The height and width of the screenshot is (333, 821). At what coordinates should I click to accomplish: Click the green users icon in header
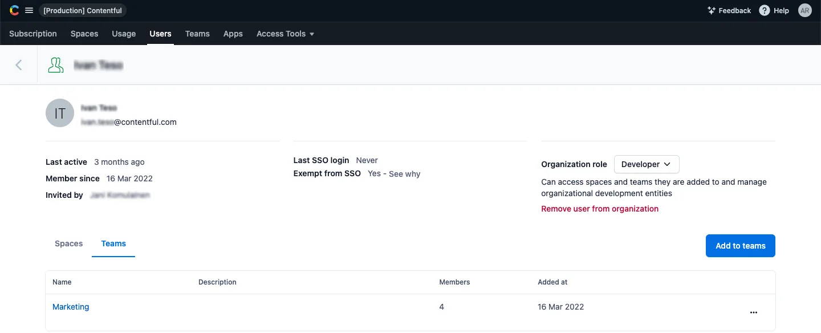pyautogui.click(x=55, y=65)
